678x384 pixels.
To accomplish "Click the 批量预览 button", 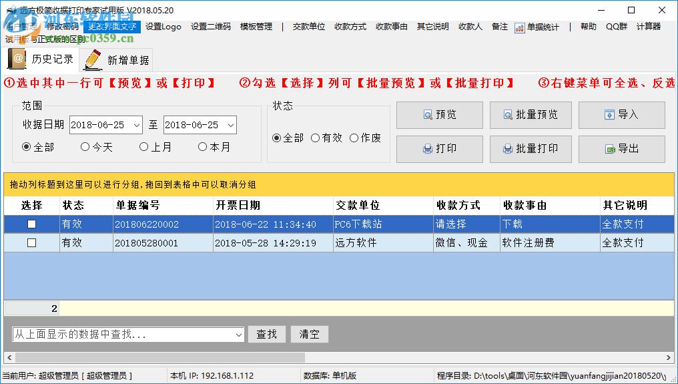I will click(x=531, y=115).
